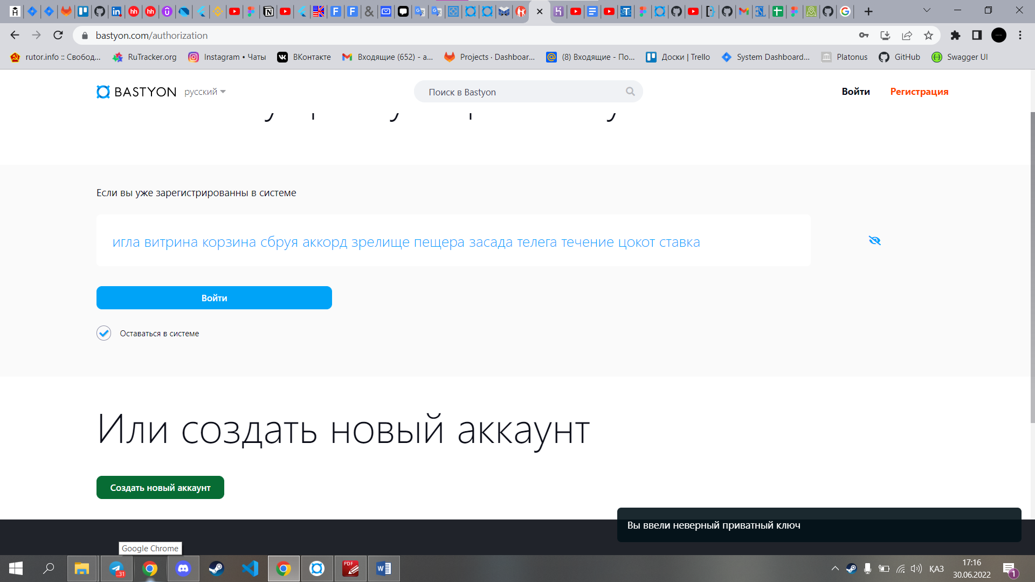Click the browser forward arrow

point(36,35)
